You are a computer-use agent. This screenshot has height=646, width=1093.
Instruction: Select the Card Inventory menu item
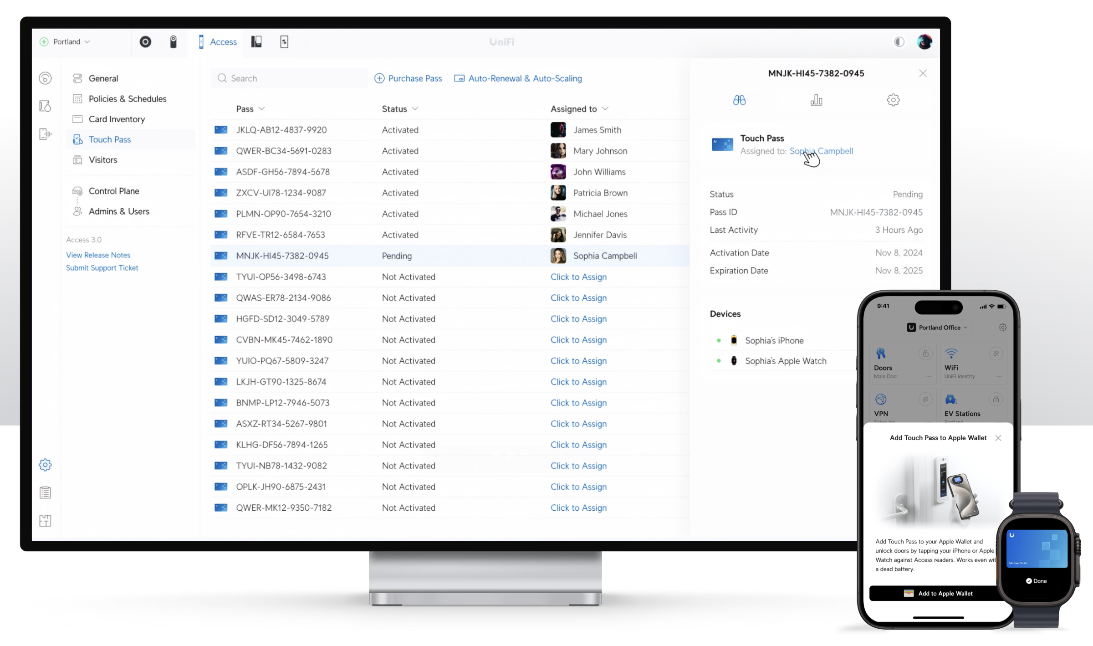[x=117, y=119]
